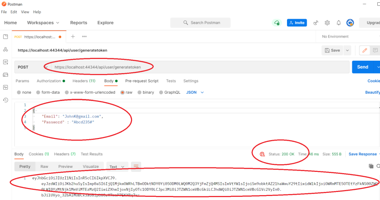
Task: Add a new request tab with plus icon
Action: 73,37
